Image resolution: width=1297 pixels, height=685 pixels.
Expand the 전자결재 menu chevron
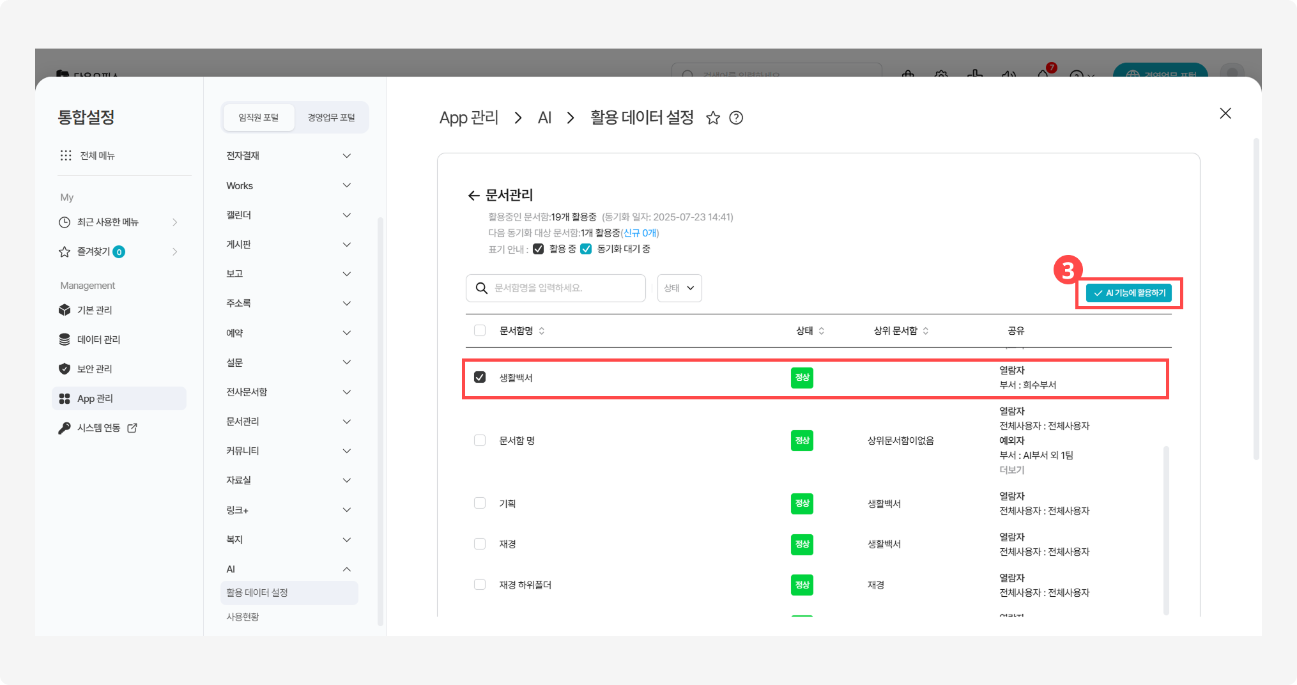click(347, 155)
